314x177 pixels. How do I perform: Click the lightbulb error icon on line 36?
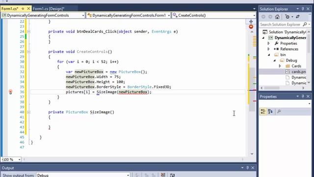click(10, 92)
